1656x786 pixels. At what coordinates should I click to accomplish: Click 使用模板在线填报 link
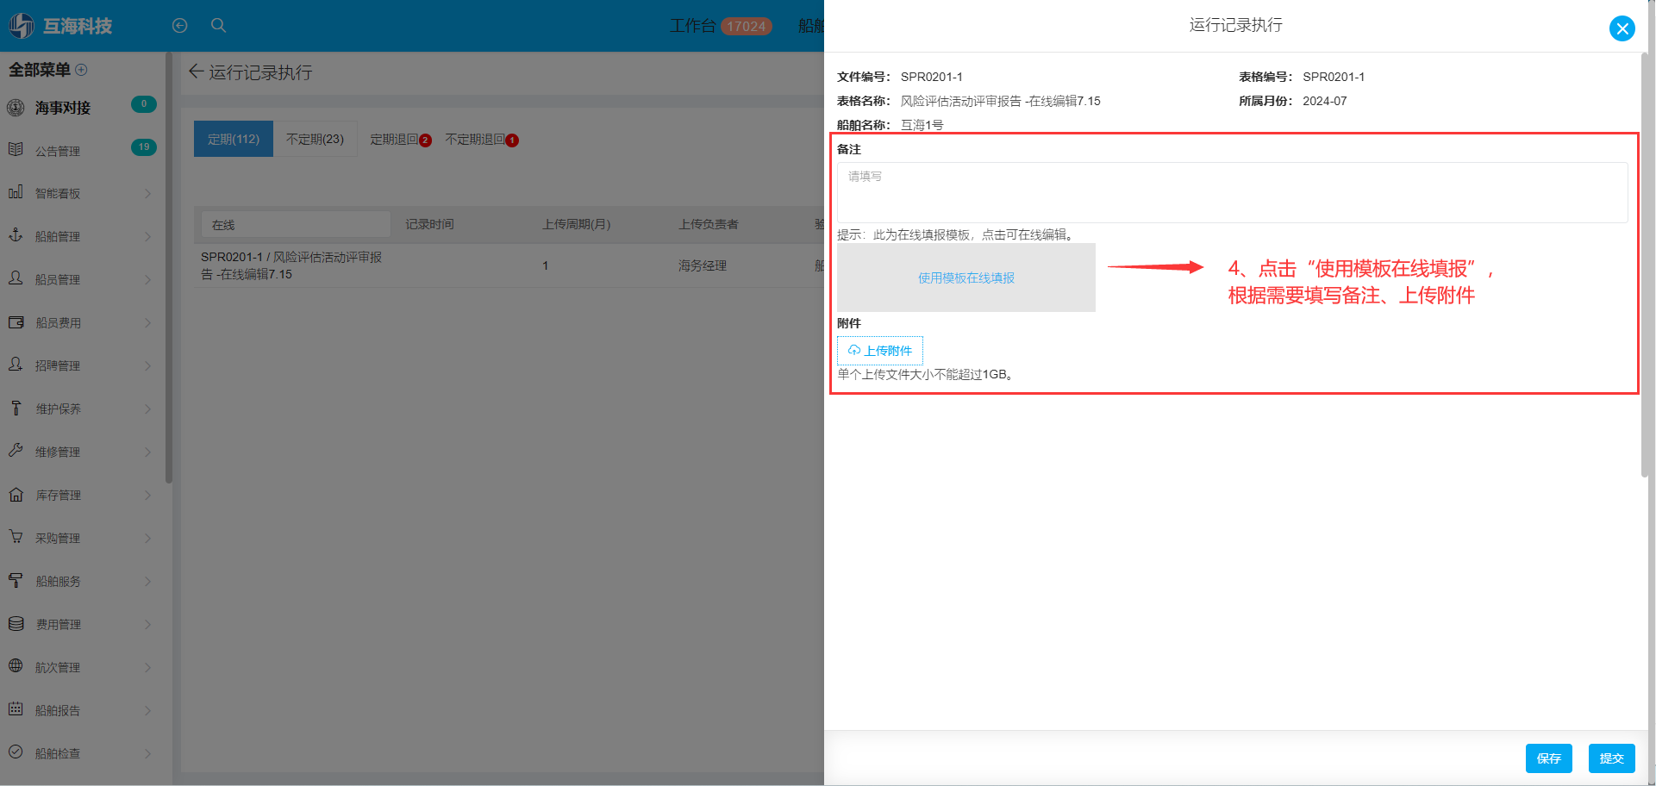click(x=965, y=278)
